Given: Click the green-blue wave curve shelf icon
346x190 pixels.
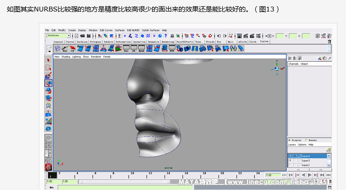Looking at the screenshot, I should tap(233, 48).
